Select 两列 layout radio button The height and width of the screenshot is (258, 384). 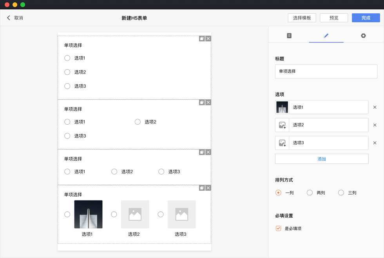point(310,193)
